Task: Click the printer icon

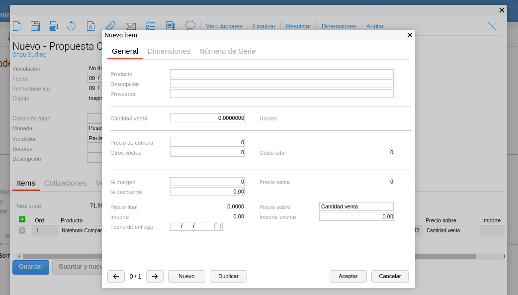Action: (x=53, y=26)
